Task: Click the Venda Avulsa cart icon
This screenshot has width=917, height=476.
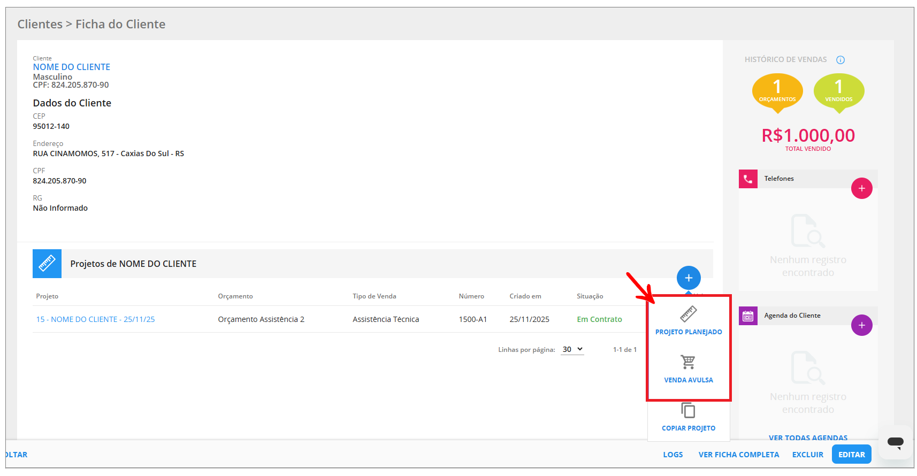Action: tap(689, 362)
